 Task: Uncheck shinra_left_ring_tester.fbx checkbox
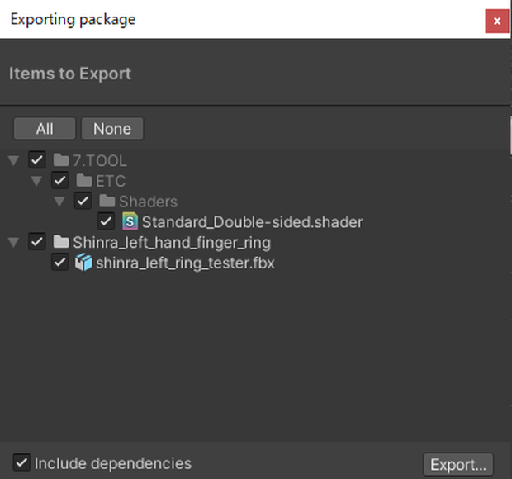point(59,263)
